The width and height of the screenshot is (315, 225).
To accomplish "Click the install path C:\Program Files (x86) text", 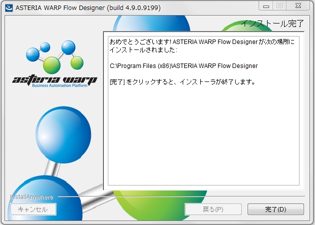I will (184, 66).
